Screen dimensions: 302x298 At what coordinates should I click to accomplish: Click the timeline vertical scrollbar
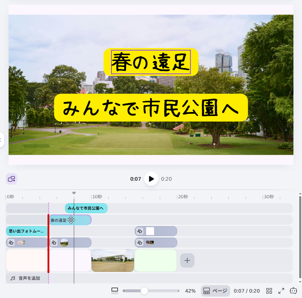[x=300, y=237]
